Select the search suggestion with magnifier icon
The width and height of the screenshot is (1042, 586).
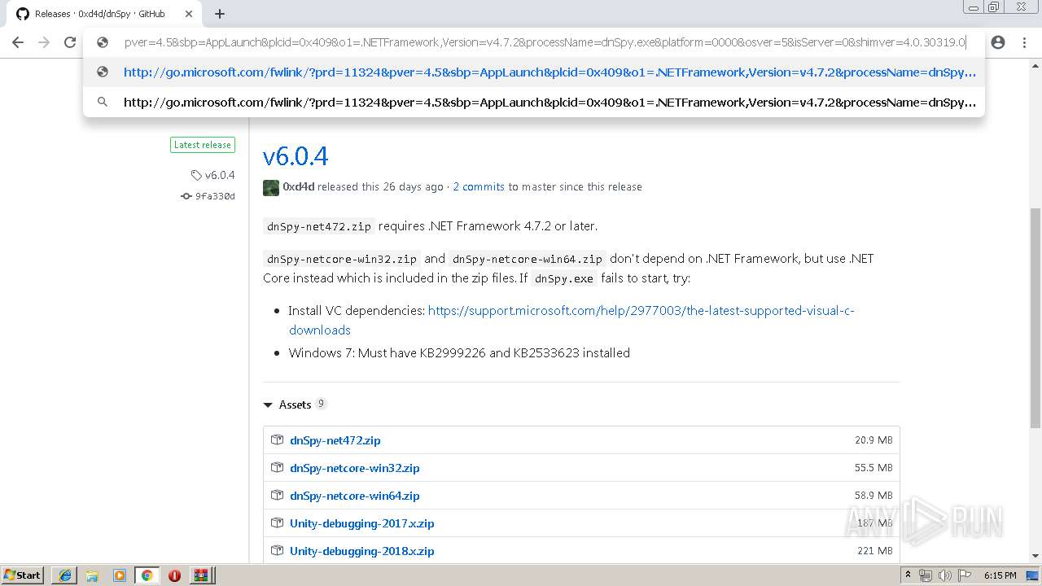tap(534, 102)
